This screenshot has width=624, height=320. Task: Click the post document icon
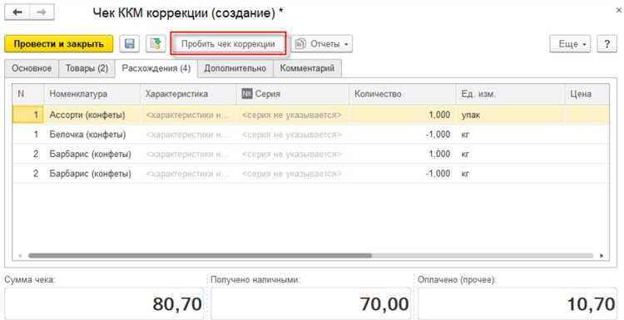(x=156, y=44)
